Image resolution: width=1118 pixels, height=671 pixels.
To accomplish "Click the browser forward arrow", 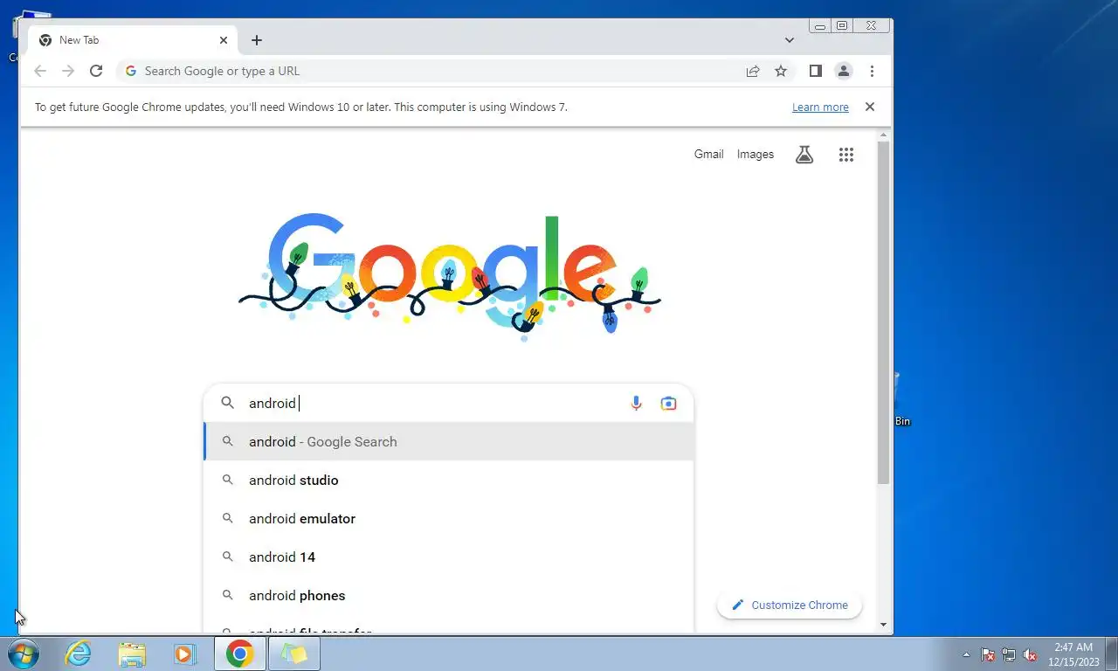I will point(68,71).
